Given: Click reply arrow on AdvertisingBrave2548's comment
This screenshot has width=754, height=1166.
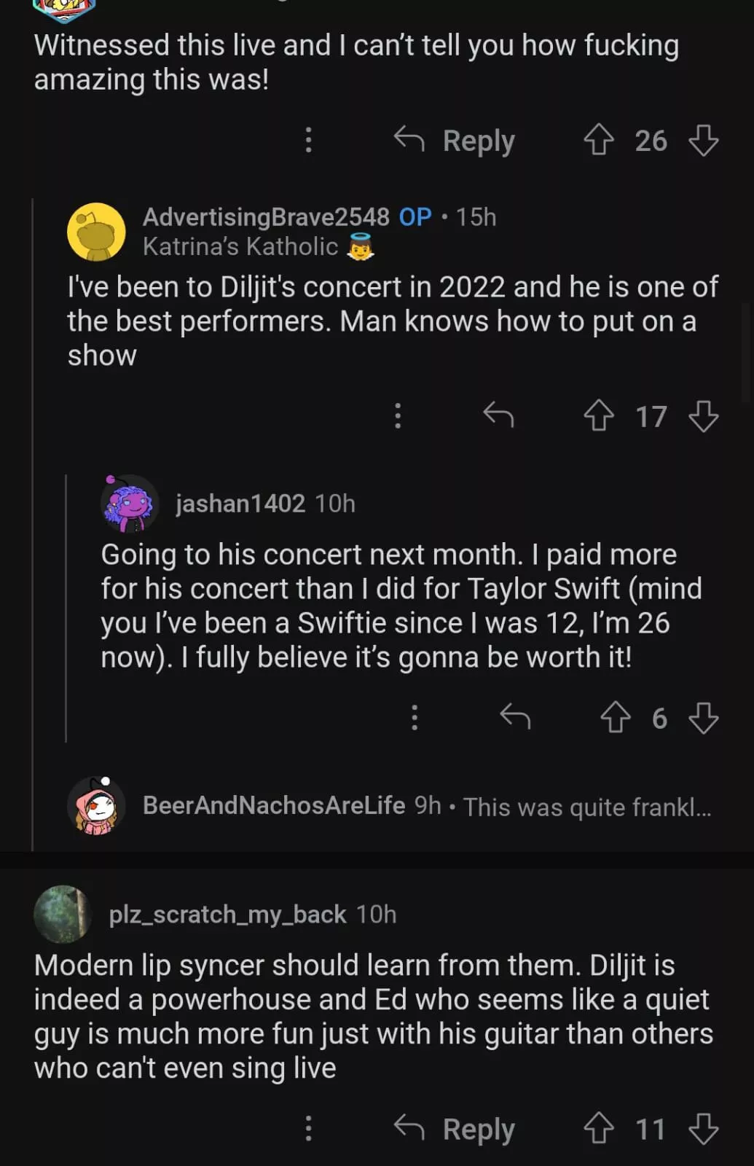Looking at the screenshot, I should pyautogui.click(x=499, y=416).
